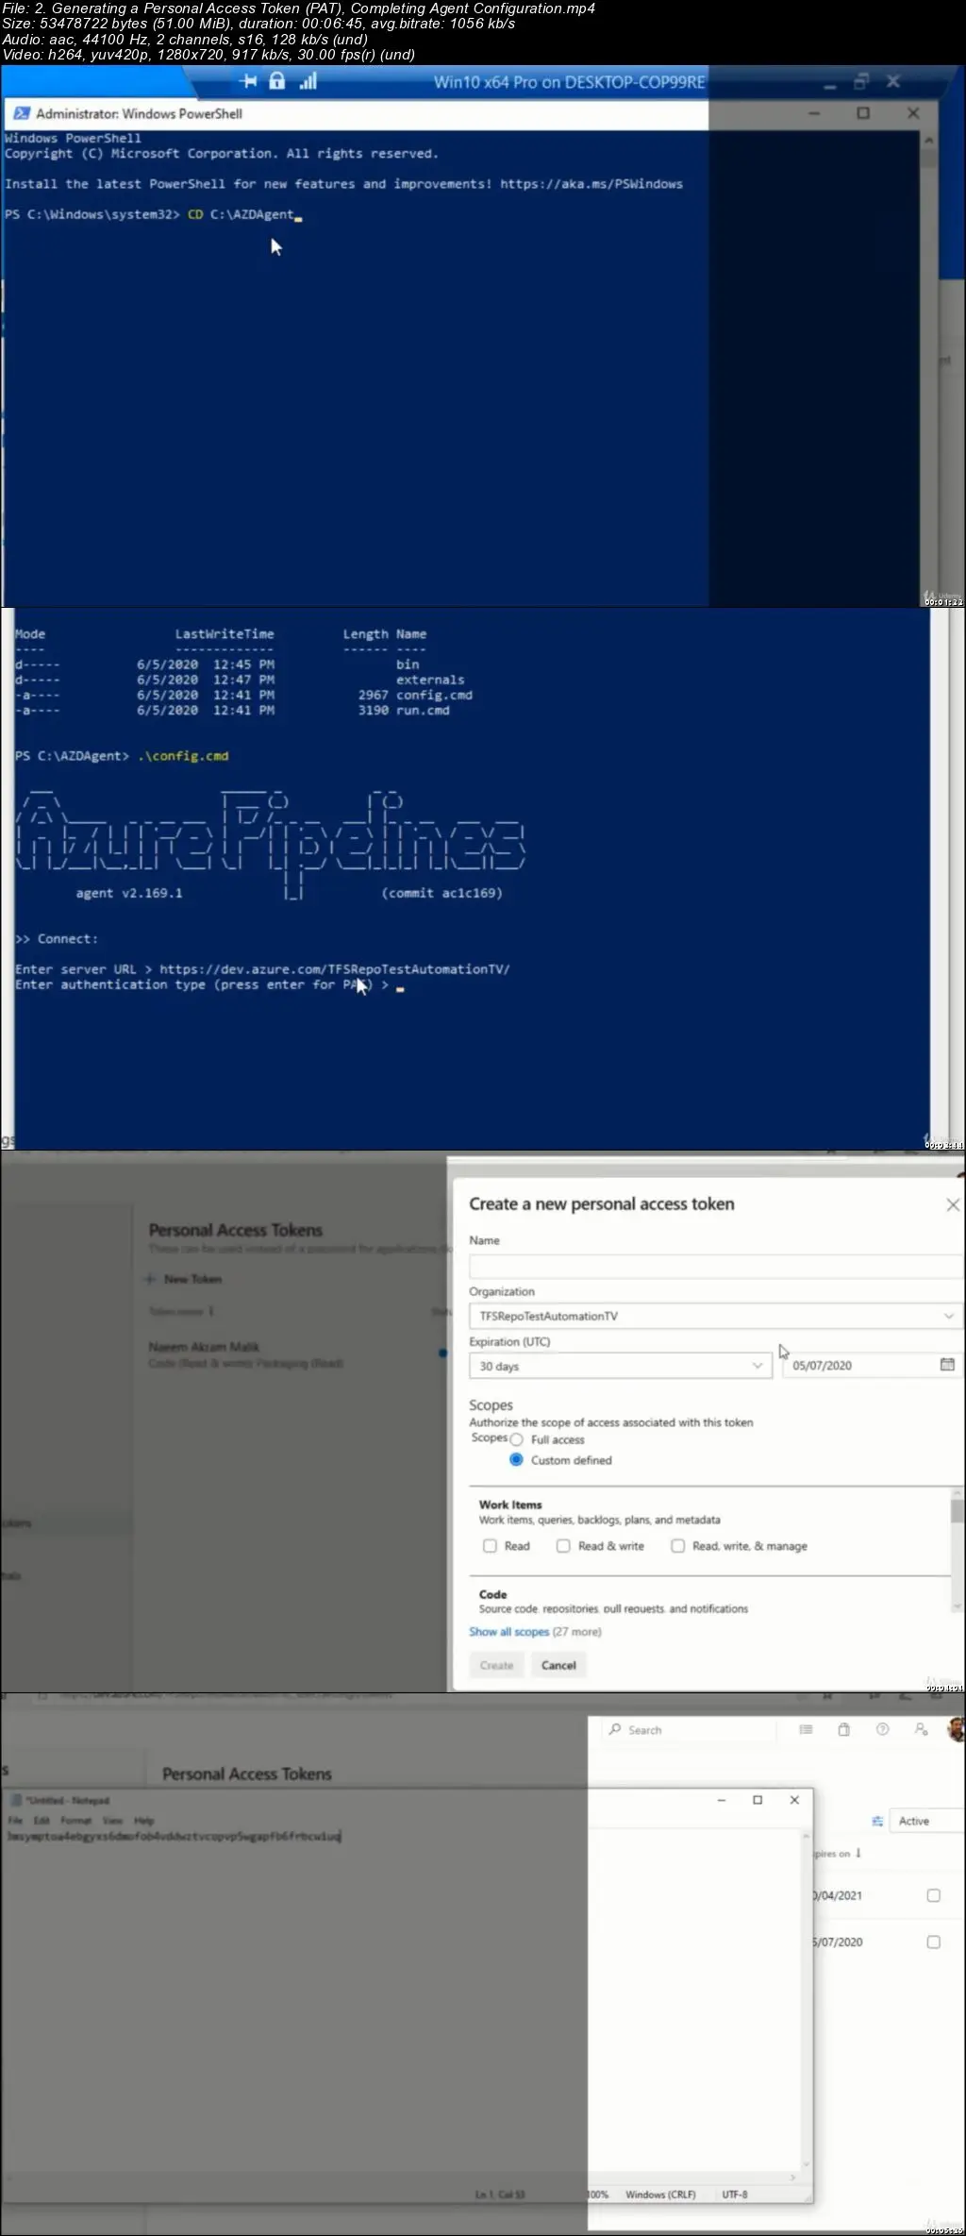The image size is (966, 2236).
Task: Open the work items list icon in the header
Action: [806, 1729]
